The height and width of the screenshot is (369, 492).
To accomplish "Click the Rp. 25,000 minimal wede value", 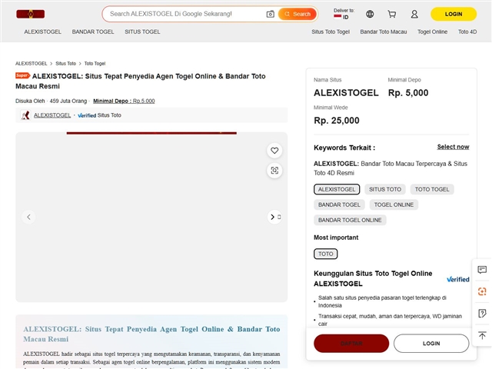I will tap(337, 121).
